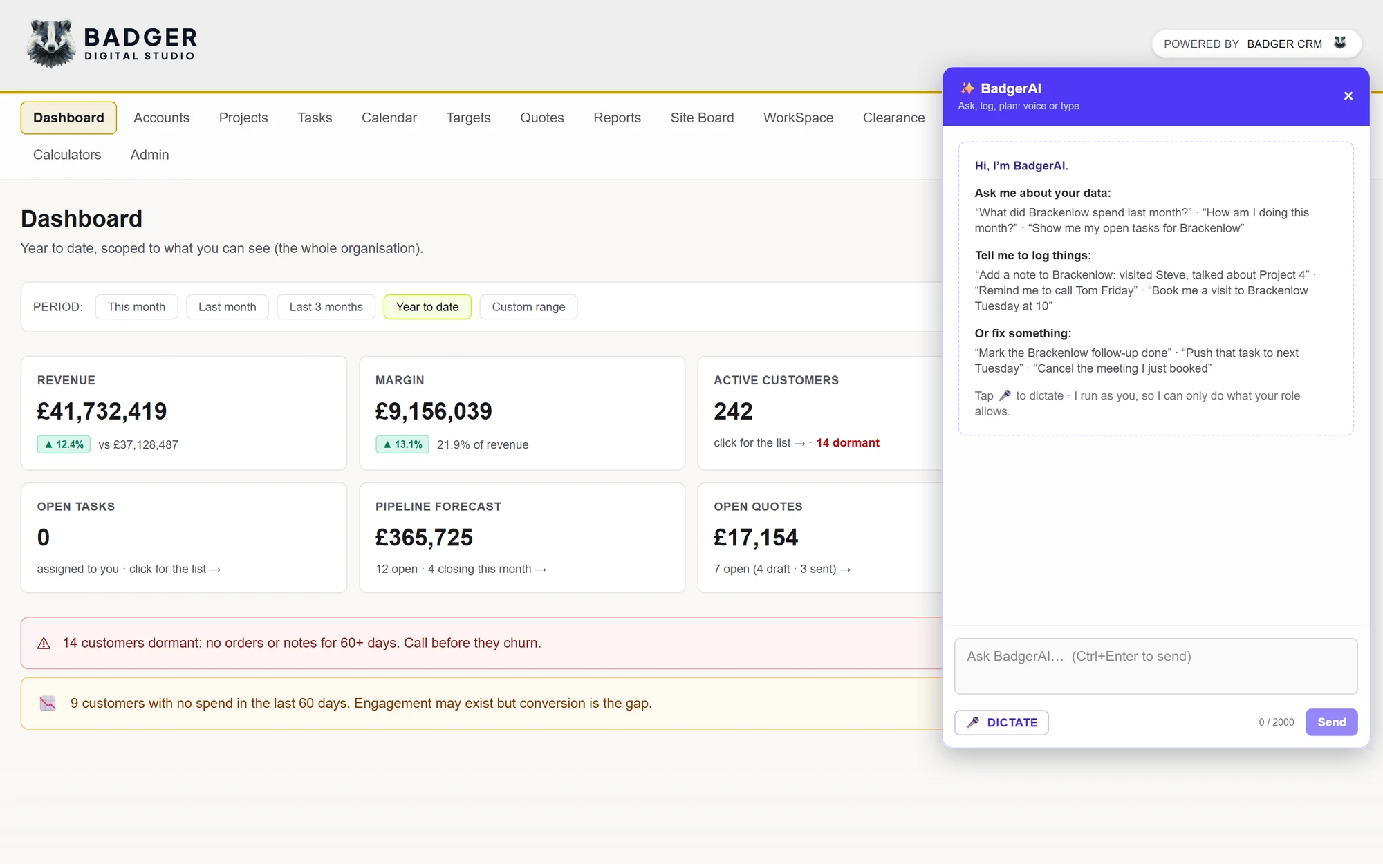The width and height of the screenshot is (1383, 864).
Task: Open the Calendar tab
Action: [389, 118]
